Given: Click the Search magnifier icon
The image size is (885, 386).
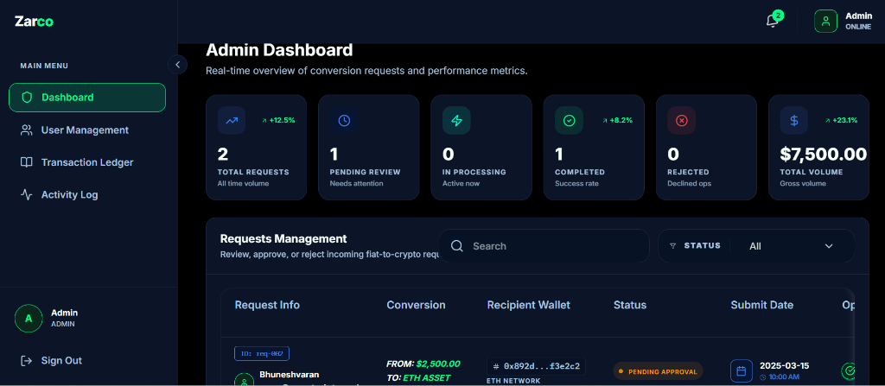Looking at the screenshot, I should point(457,246).
